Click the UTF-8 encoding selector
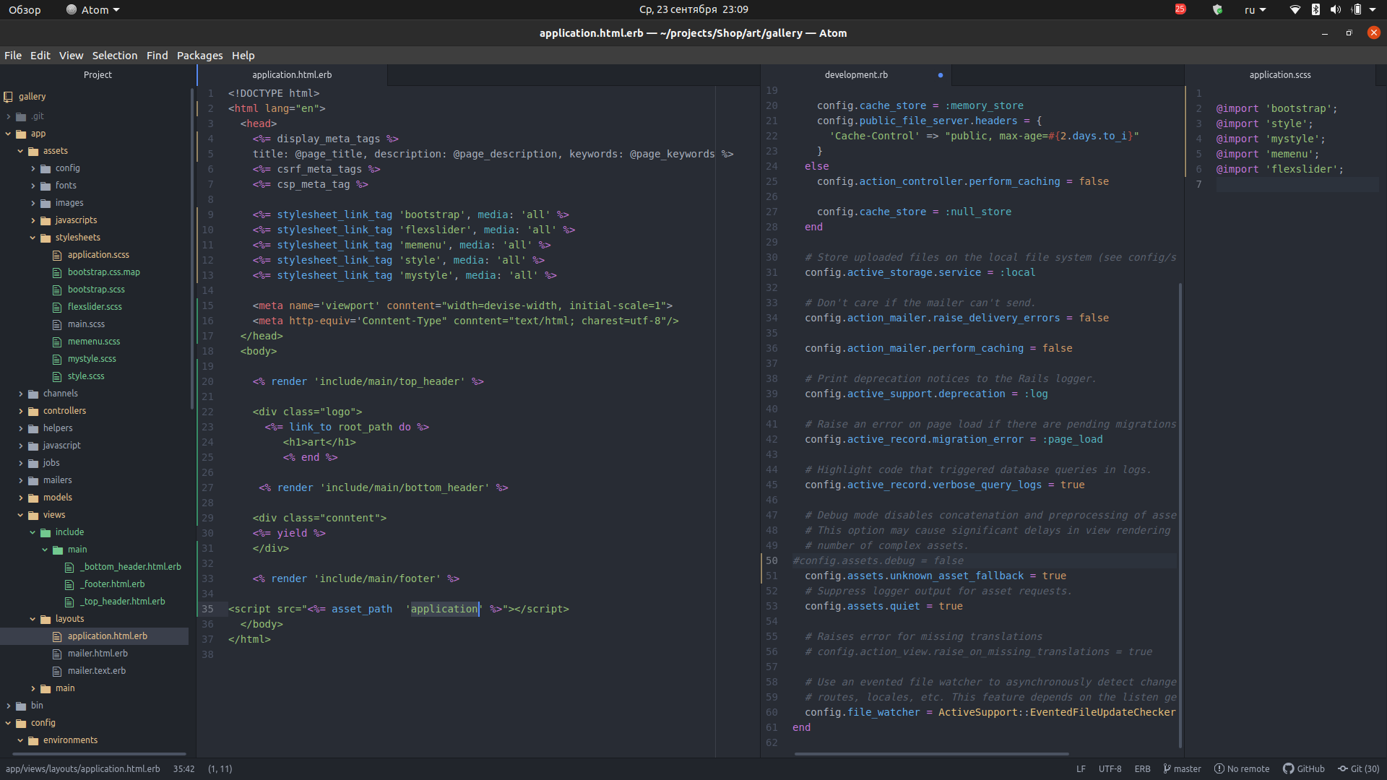 1110,769
